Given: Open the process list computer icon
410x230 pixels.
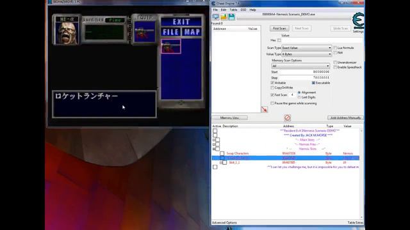Looking at the screenshot, I should 216,17.
